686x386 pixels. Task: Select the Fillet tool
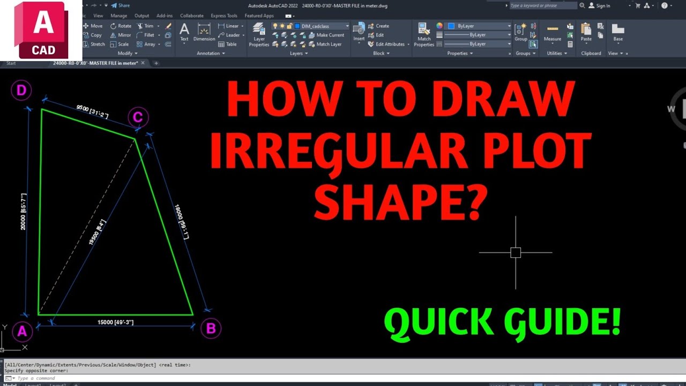point(145,35)
